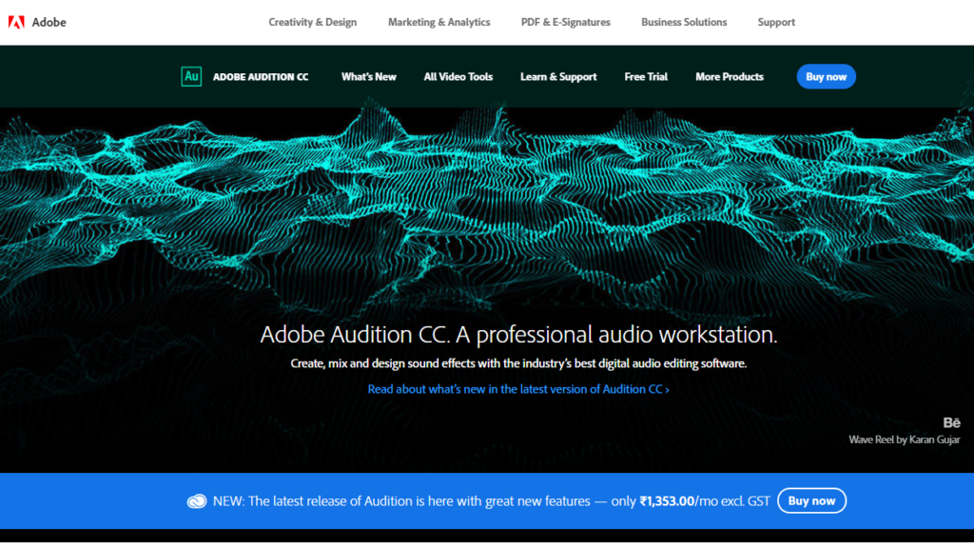
Task: Open More Products in product bar
Action: [x=730, y=76]
